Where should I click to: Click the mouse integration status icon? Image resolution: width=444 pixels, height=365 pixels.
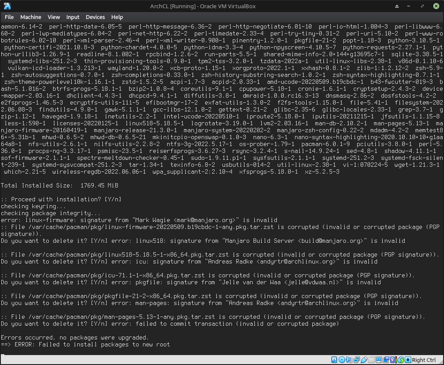point(401,360)
